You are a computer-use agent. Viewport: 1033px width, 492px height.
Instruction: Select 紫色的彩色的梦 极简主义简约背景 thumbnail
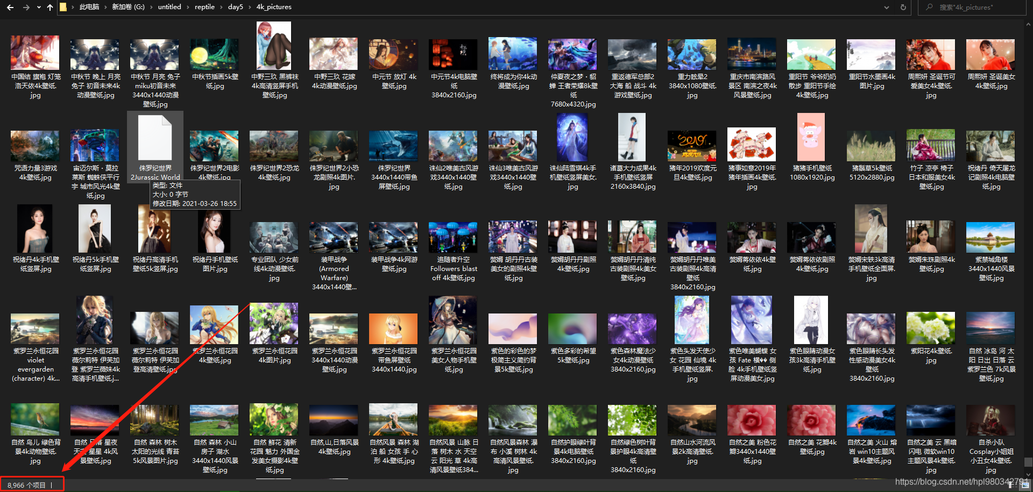(513, 329)
